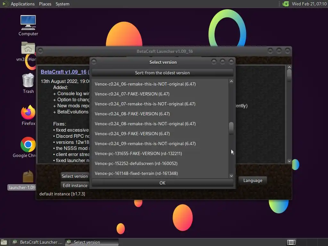Select Venox-c0.24_06-remake-this-is-NOT-original (6.47)

click(160, 84)
